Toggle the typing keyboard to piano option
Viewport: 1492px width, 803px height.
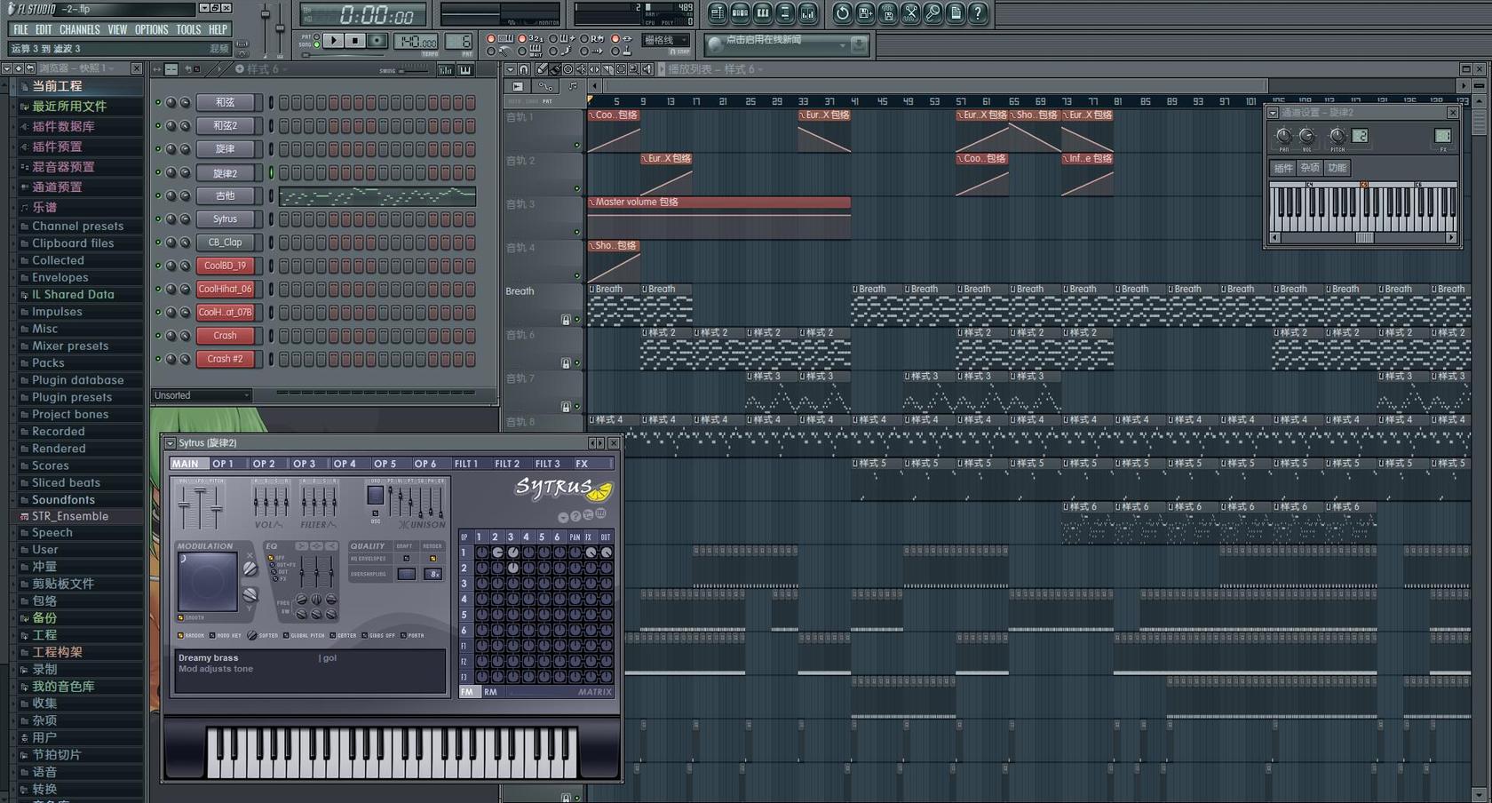coord(491,38)
